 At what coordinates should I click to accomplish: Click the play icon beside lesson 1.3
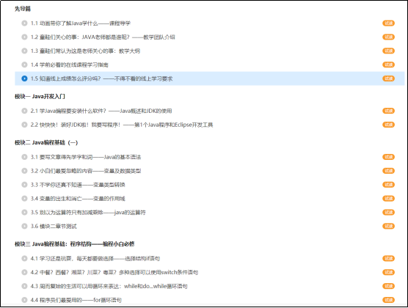point(24,51)
